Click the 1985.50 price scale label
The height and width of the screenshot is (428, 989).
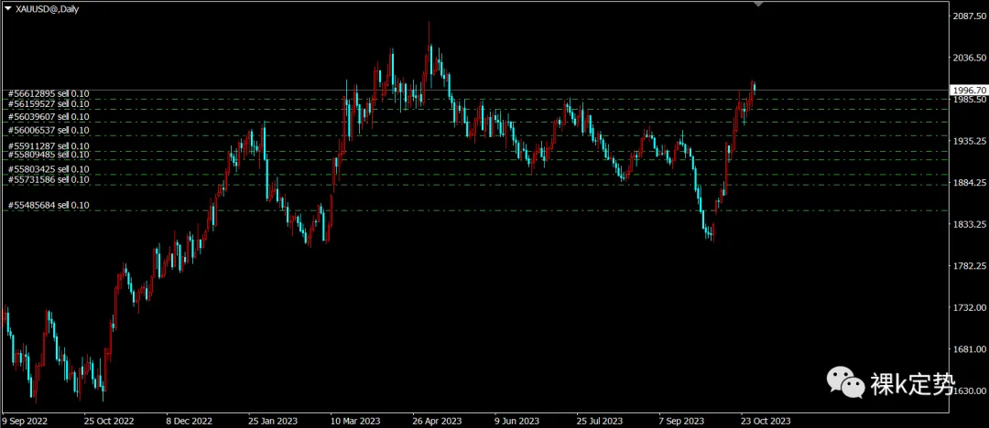tap(970, 100)
